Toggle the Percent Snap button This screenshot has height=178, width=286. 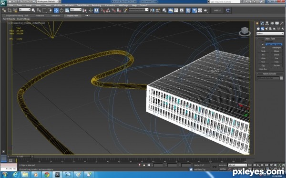(113, 10)
